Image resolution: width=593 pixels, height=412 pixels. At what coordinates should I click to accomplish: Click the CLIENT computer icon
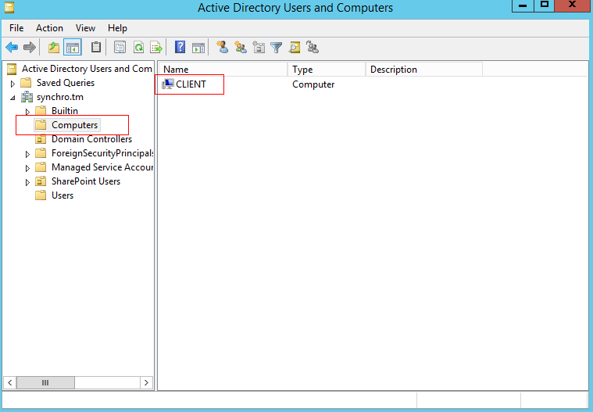pos(167,84)
